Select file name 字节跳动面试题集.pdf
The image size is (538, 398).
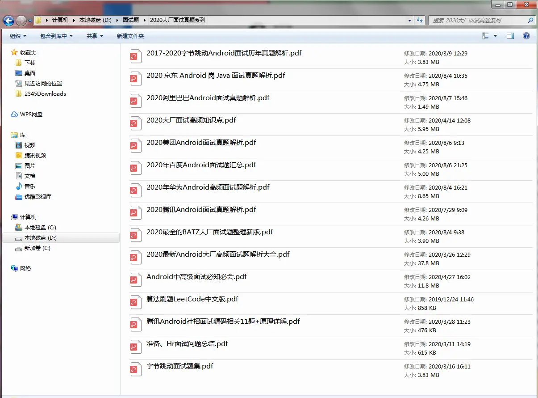pos(180,366)
